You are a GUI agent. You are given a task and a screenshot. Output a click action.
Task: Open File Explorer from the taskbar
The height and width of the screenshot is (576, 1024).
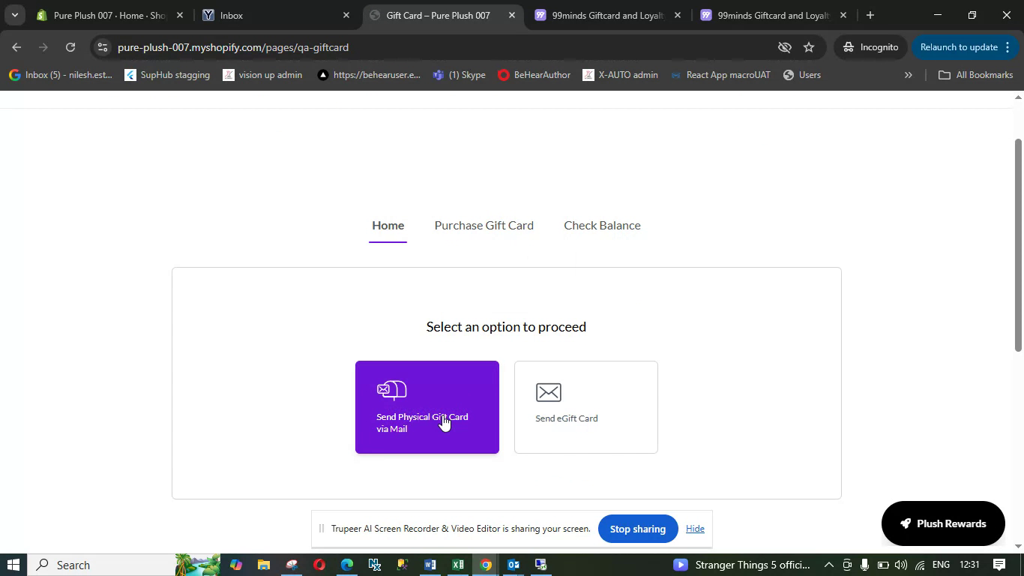click(263, 565)
